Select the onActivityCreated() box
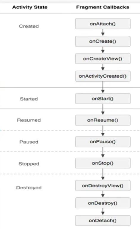 coord(103,76)
